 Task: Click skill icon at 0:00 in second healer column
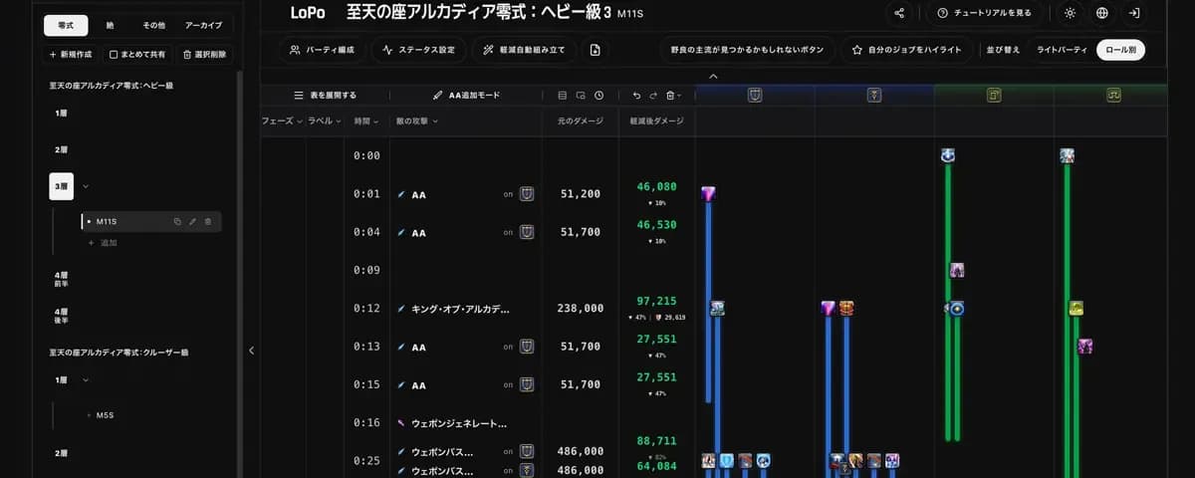[x=1067, y=155]
